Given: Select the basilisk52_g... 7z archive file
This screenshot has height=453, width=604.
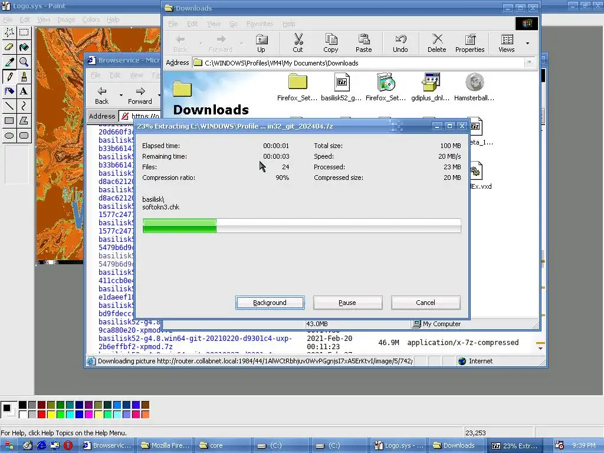Looking at the screenshot, I should 342,87.
